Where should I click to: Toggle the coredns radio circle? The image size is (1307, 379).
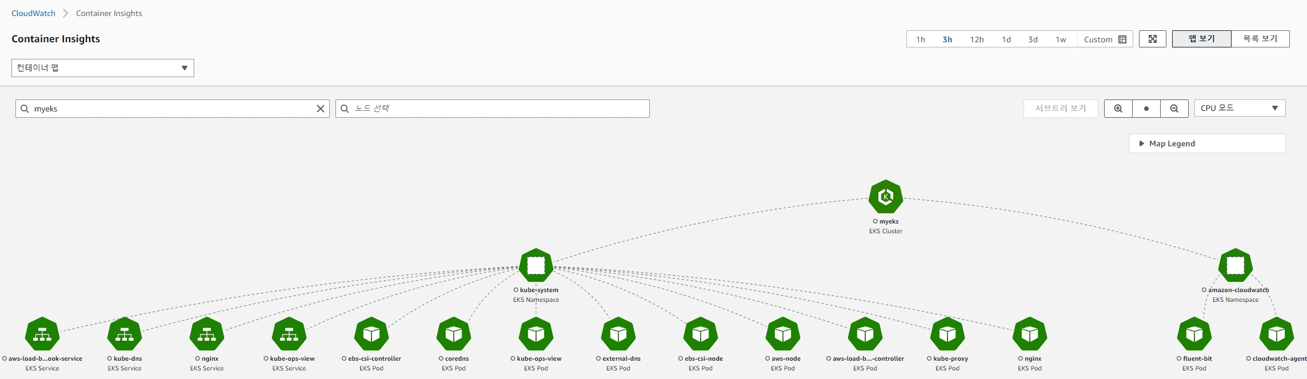point(441,358)
